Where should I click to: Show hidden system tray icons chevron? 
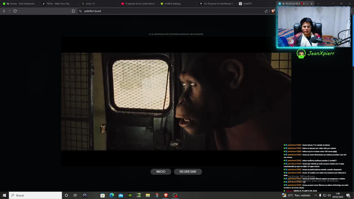pos(316,195)
